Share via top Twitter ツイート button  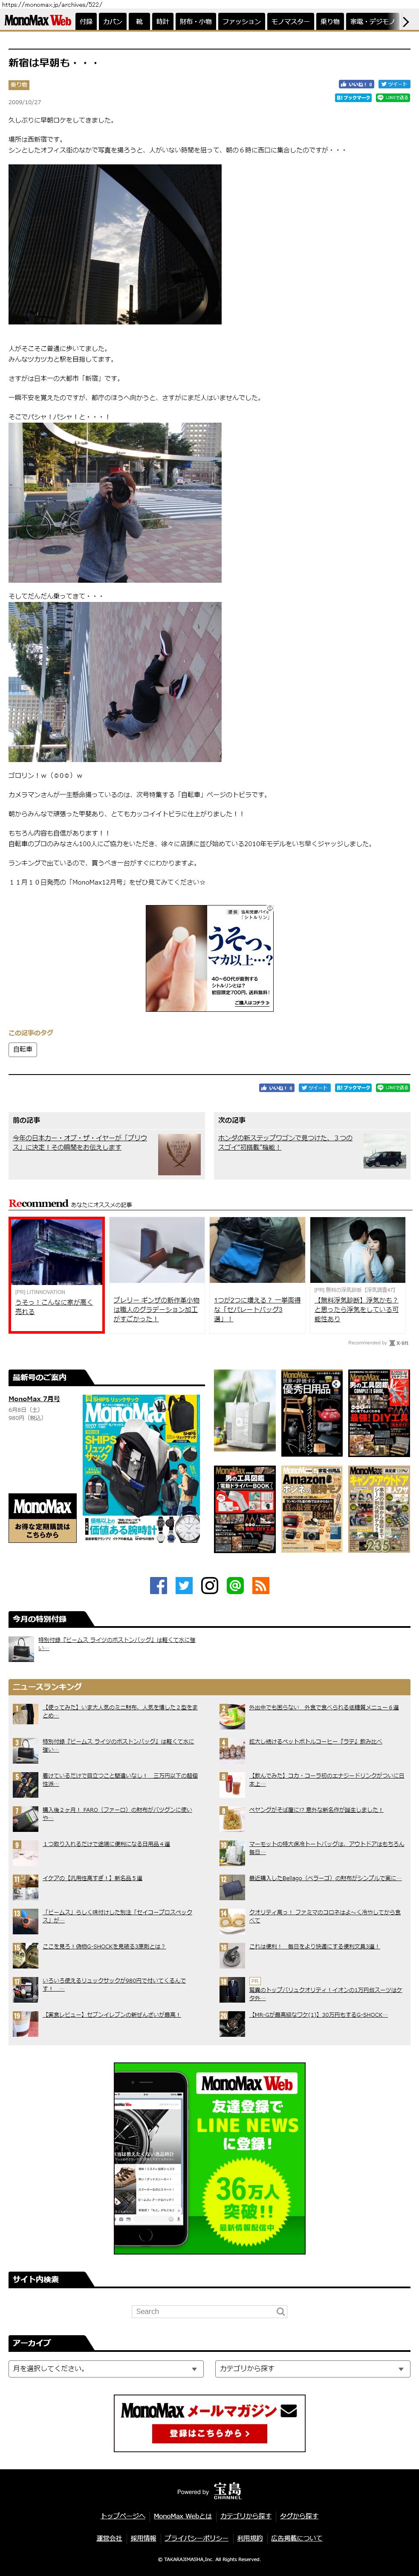[393, 84]
